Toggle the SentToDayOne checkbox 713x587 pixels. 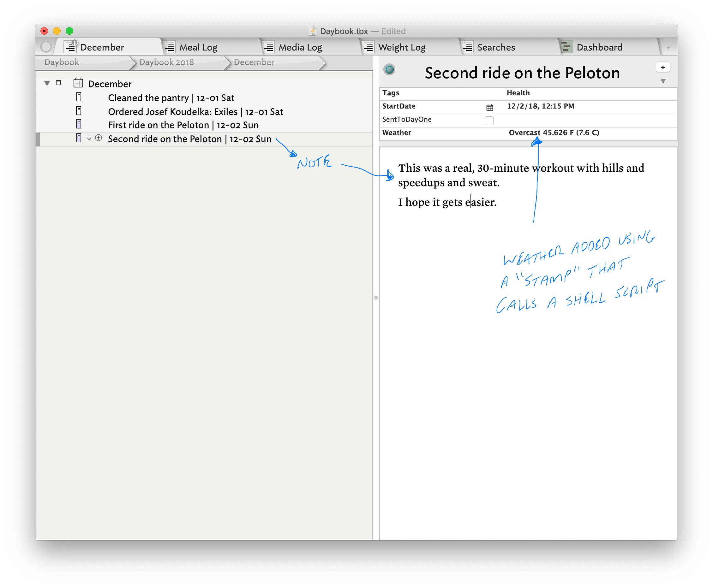coord(489,121)
